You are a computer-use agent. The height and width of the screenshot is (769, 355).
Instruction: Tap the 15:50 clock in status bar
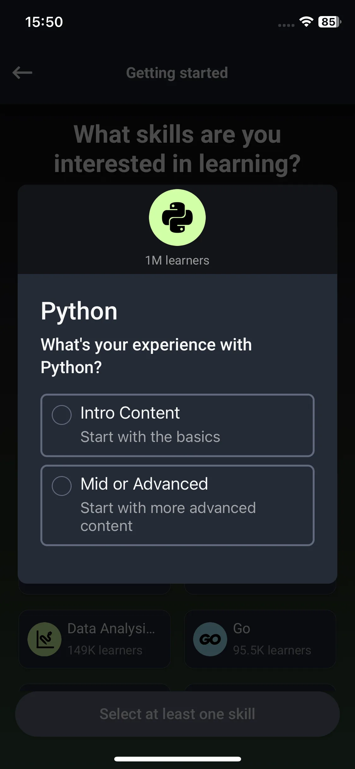pyautogui.click(x=44, y=22)
